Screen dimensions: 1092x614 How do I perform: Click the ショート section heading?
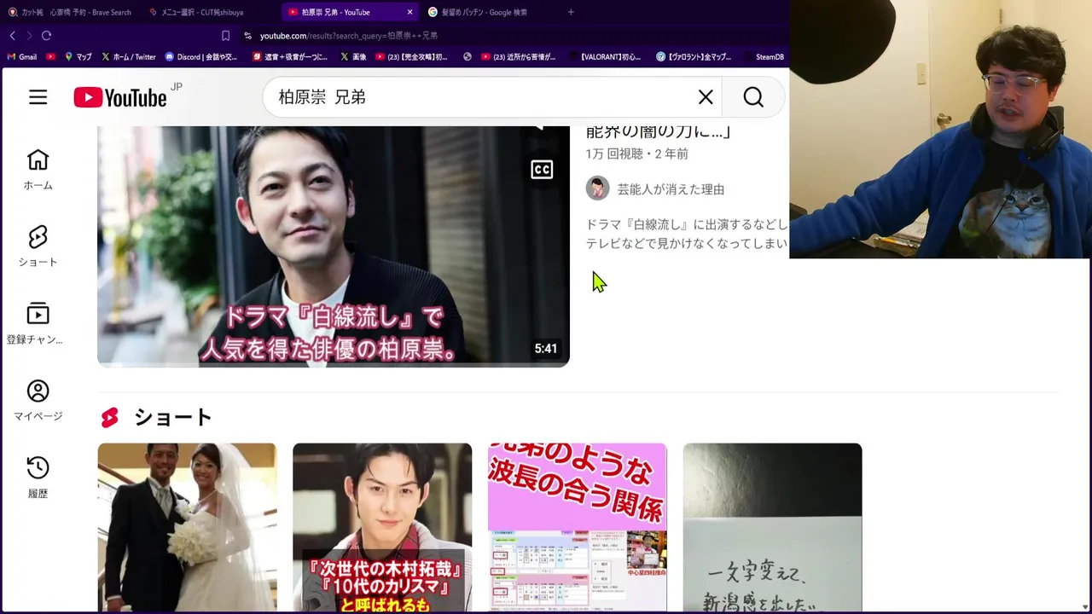(172, 417)
